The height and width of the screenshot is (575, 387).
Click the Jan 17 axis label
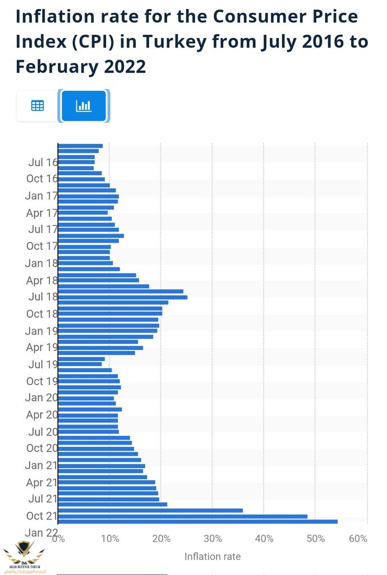[x=42, y=196]
